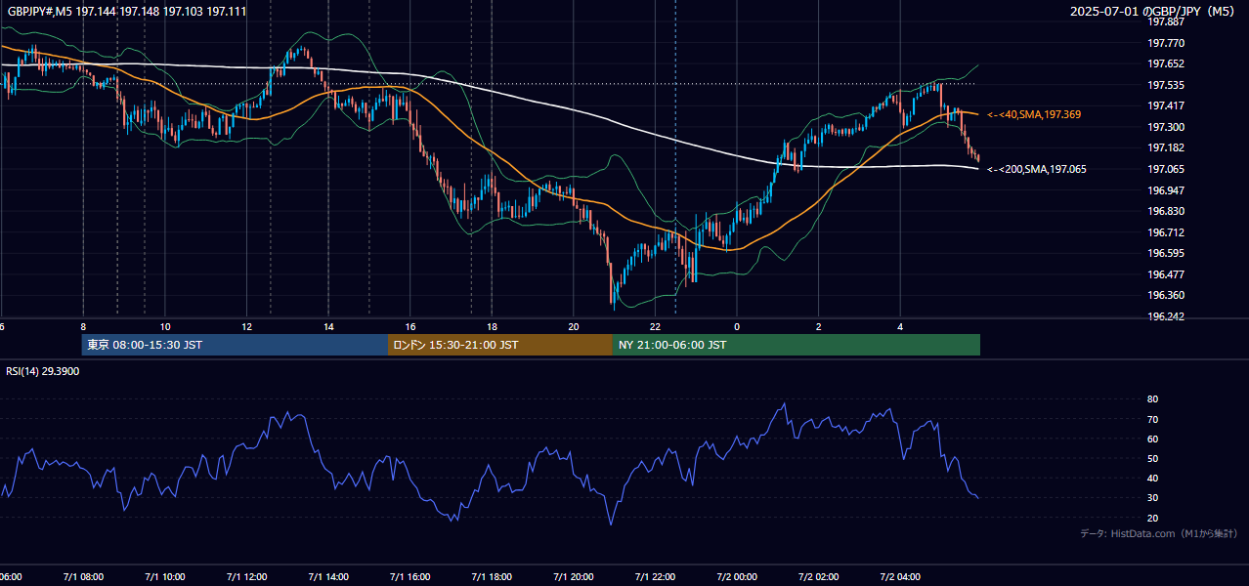The width and height of the screenshot is (1249, 586).
Task: Click the RSI(14) 29.3900 indicator label
Action: (43, 371)
